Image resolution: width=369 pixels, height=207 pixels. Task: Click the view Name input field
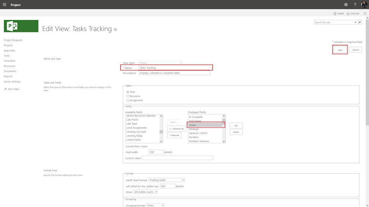(174, 68)
